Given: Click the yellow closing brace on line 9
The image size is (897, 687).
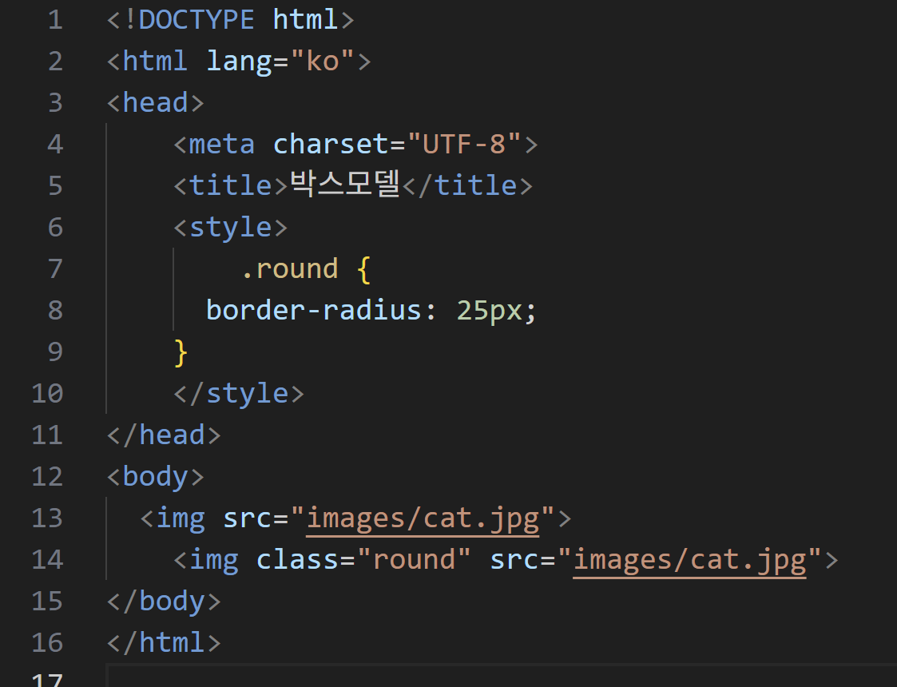Looking at the screenshot, I should 181,351.
